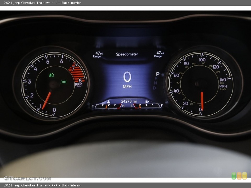Viewport: 251px width, 188px height.
Task: Click the R gear indicator
Action: point(156,79)
